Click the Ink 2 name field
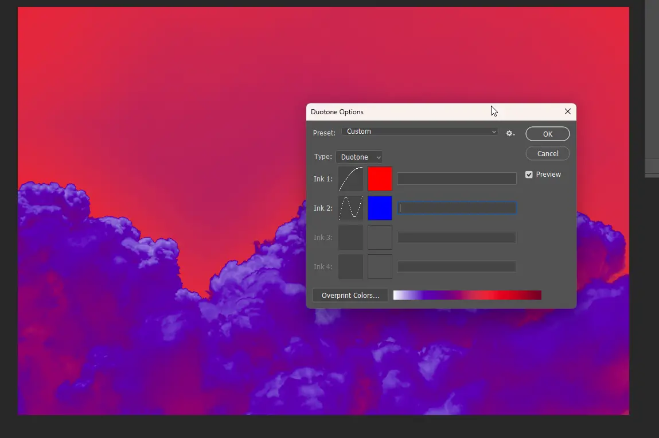 coord(456,208)
